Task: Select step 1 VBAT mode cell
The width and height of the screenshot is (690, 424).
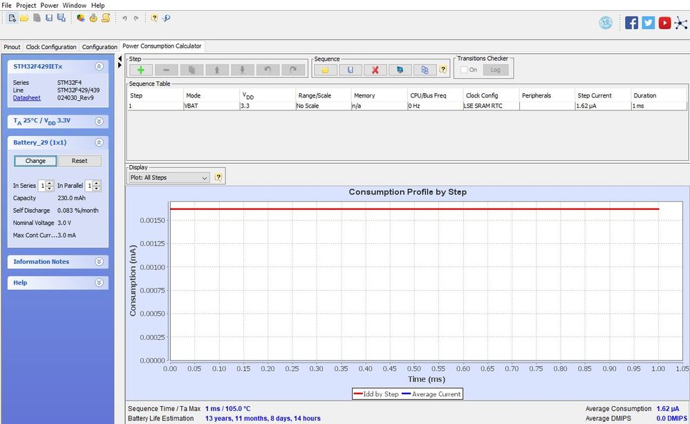Action: 212,106
